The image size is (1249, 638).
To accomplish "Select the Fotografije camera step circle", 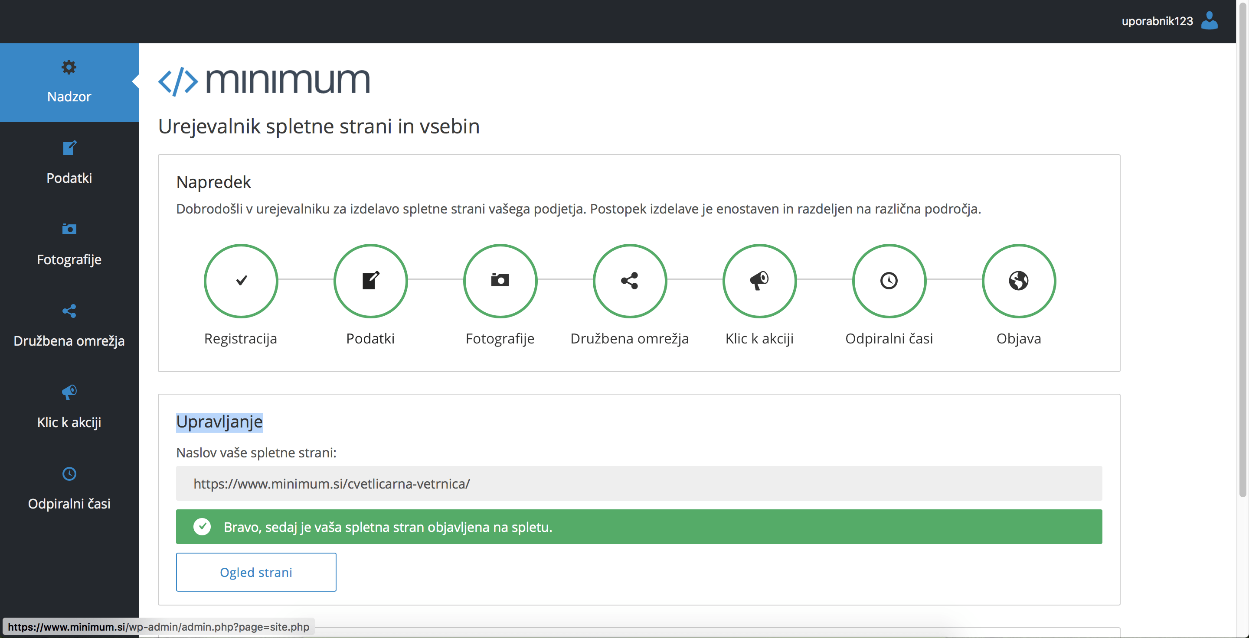I will coord(500,281).
